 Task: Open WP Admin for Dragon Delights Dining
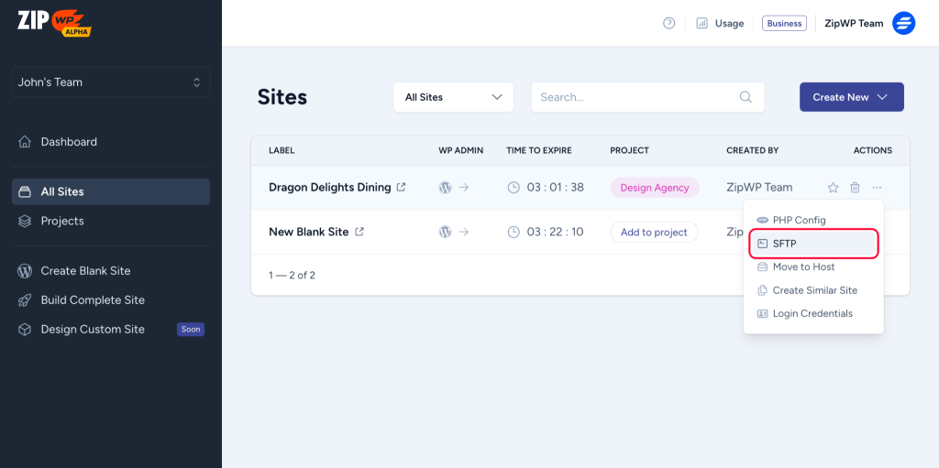point(453,188)
